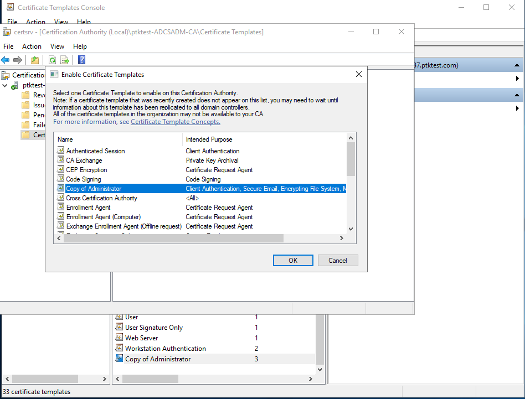Click the template list horizontal scrollbar thumb

tap(173, 238)
